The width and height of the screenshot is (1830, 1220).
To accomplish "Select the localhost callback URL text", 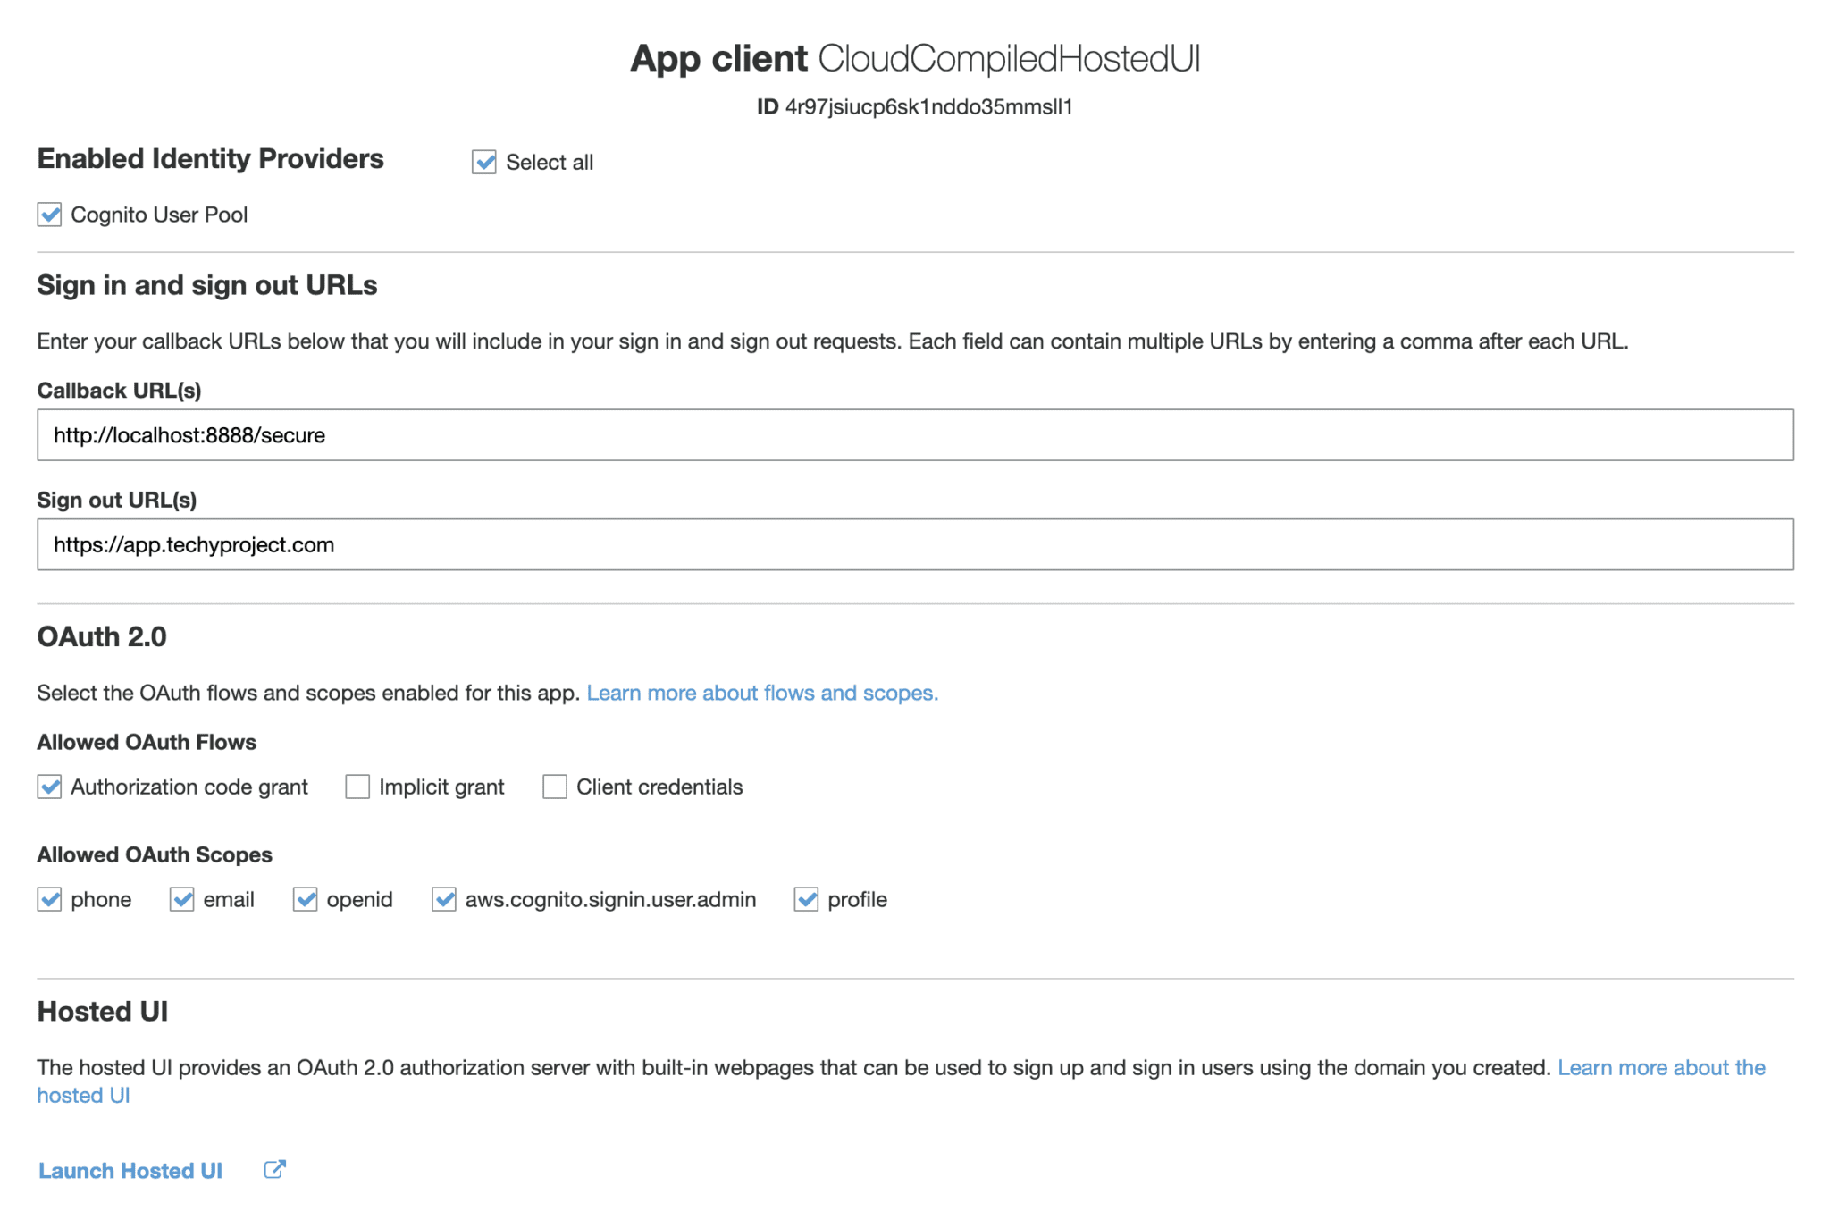I will tap(189, 435).
